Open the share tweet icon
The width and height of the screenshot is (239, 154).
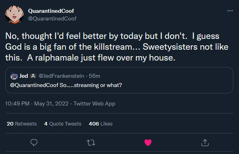(205, 143)
